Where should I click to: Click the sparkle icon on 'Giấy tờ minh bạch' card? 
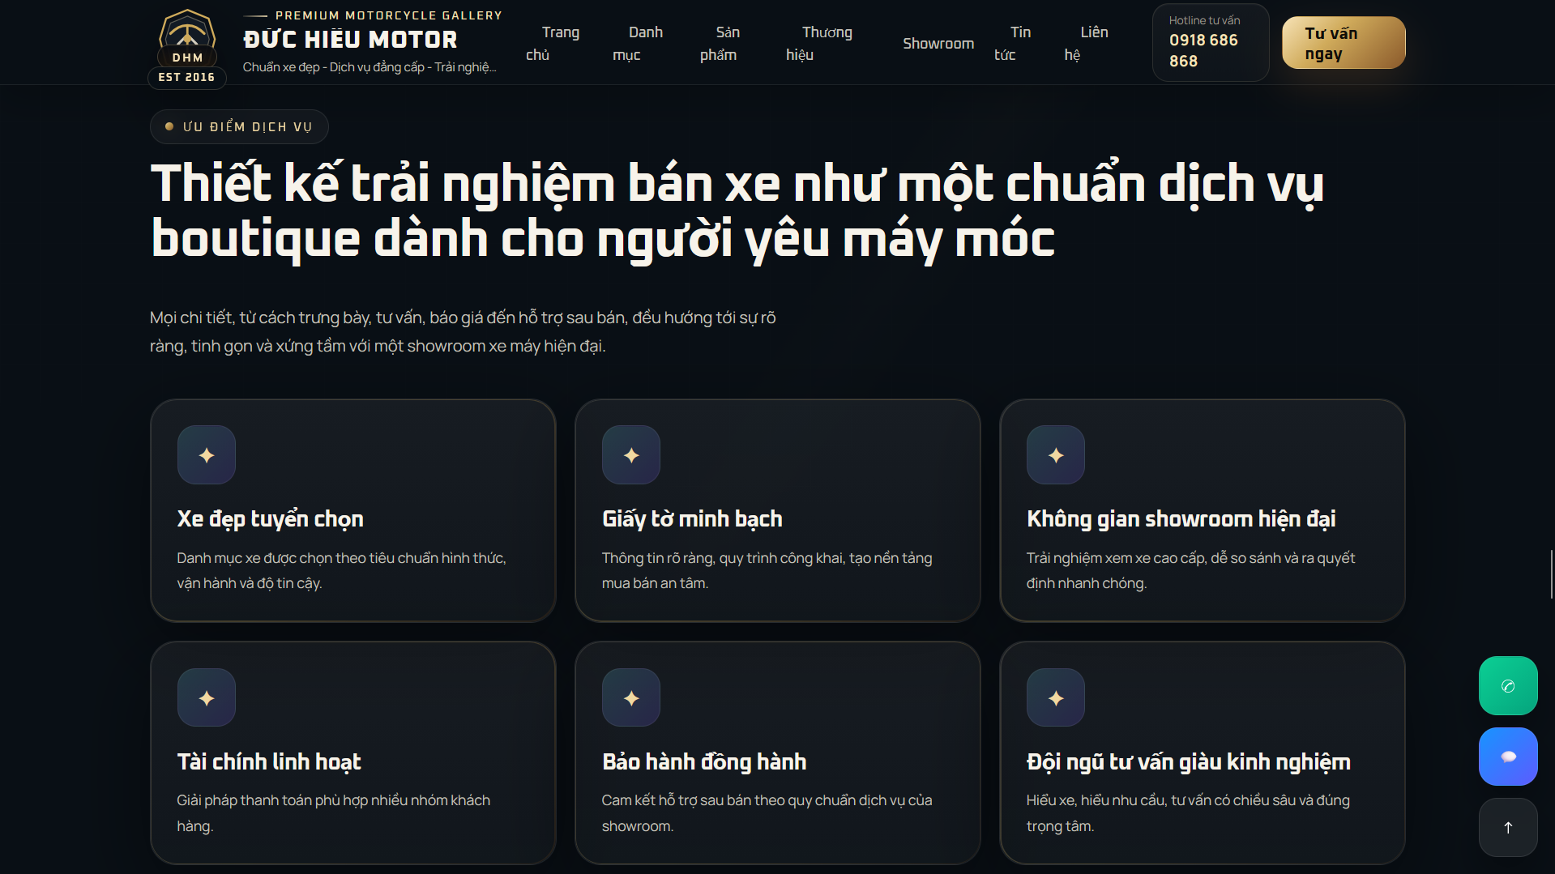click(x=630, y=454)
